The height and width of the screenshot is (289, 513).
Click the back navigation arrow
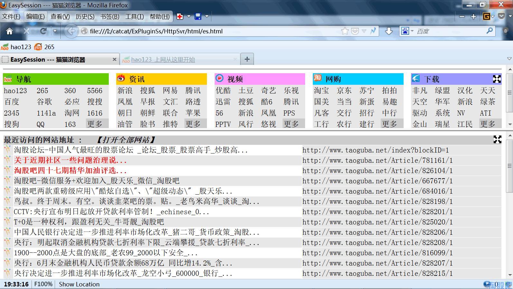coord(71,31)
